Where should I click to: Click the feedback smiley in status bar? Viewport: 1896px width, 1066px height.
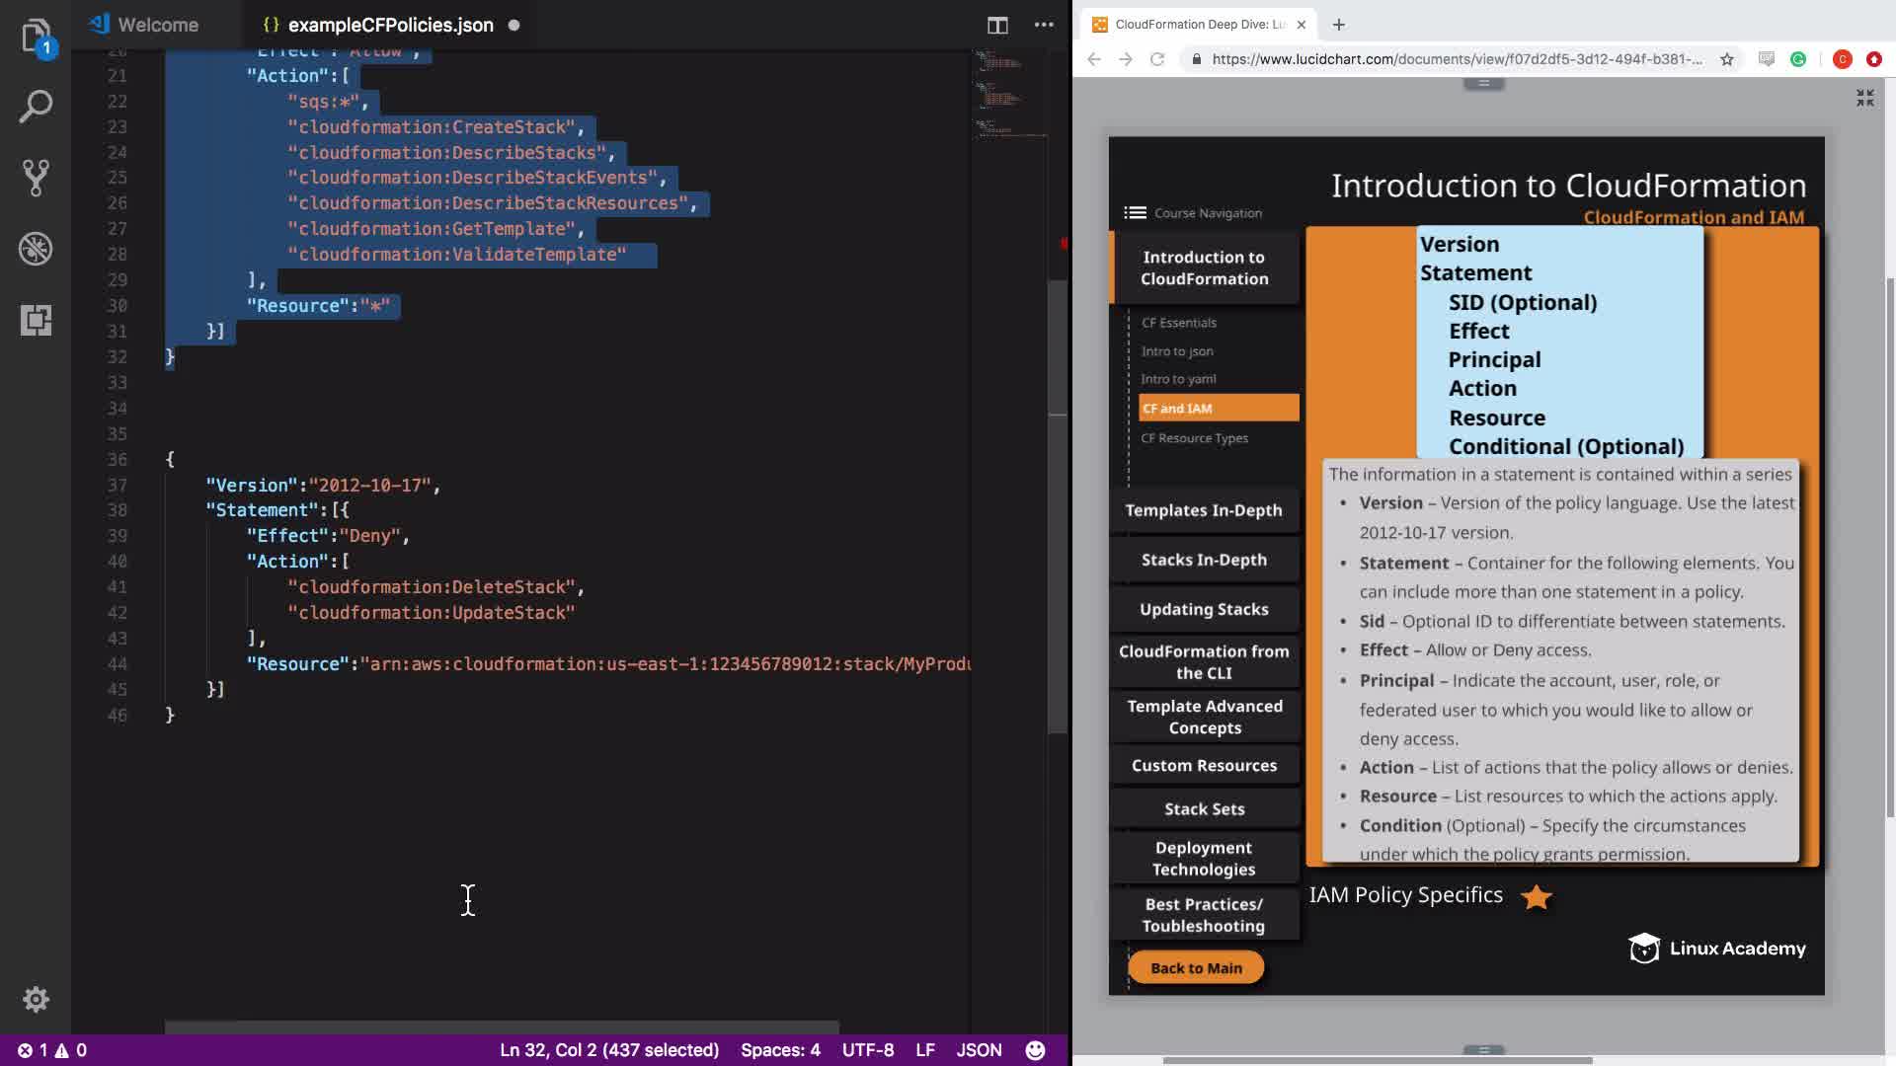click(1035, 1050)
